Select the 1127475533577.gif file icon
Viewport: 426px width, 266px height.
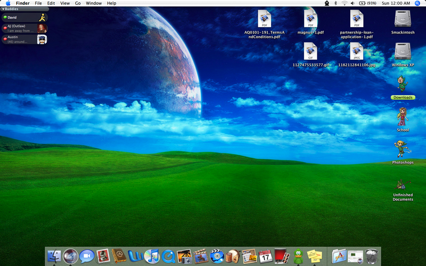310,51
